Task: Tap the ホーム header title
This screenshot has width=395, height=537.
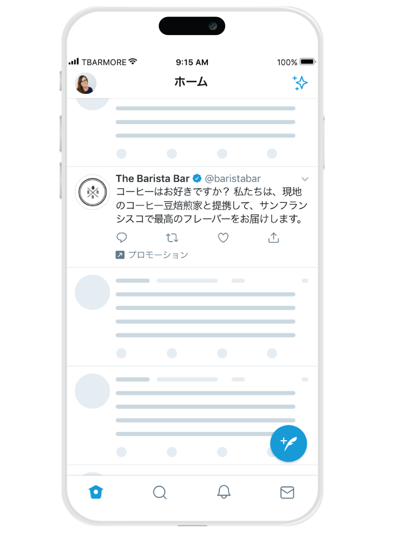Action: click(x=191, y=82)
